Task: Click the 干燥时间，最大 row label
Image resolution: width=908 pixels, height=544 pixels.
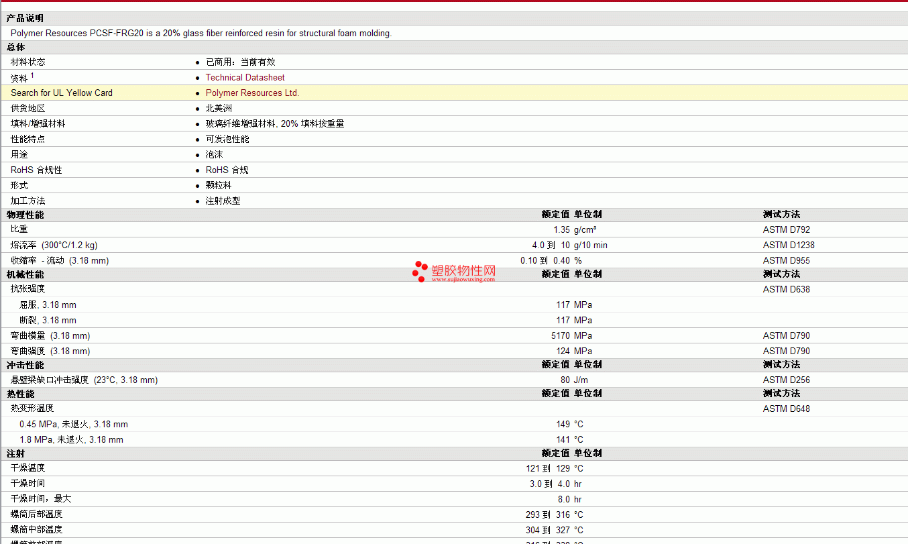Action: [41, 499]
